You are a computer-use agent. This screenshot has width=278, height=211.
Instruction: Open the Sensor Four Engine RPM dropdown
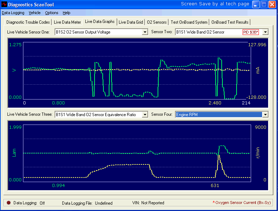265,115
